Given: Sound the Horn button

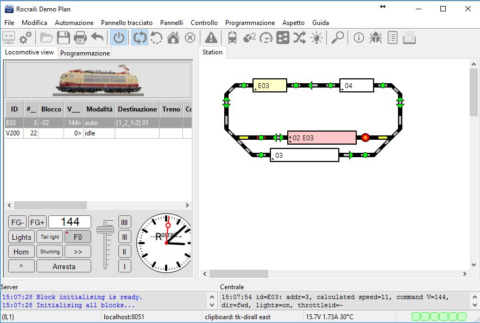Looking at the screenshot, I should click(21, 252).
